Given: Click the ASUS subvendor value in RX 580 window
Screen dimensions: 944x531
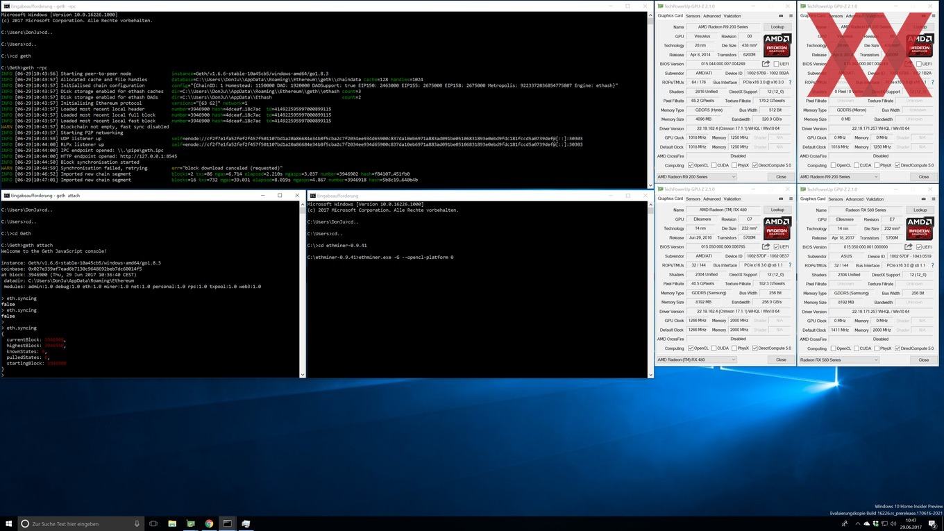Looking at the screenshot, I should pyautogui.click(x=845, y=256).
